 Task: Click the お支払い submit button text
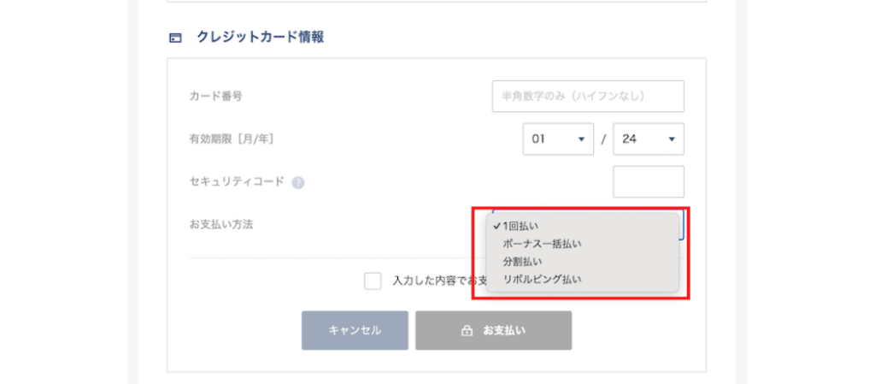click(x=504, y=330)
